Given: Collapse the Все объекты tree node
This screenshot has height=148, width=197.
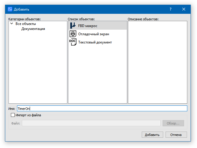Looking at the screenshot, I should tap(11, 24).
